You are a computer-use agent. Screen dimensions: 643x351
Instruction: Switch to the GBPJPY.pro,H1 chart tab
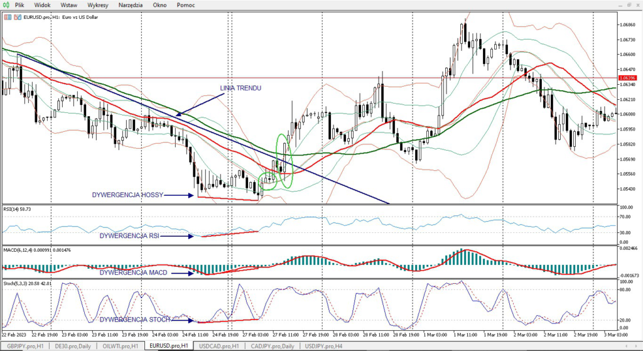[x=25, y=346]
